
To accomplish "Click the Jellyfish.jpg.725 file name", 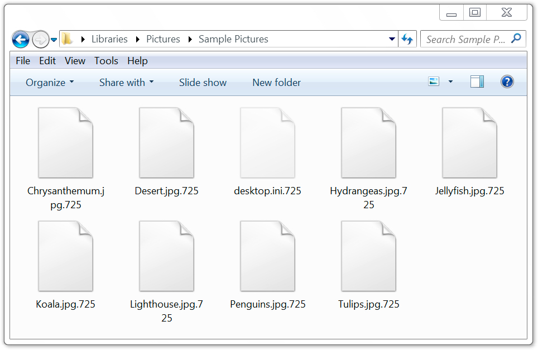I will (470, 191).
